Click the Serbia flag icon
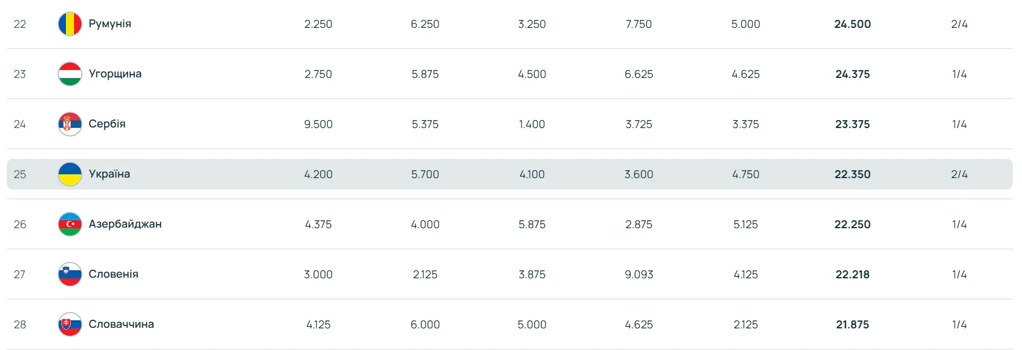This screenshot has width=1022, height=350. click(70, 124)
